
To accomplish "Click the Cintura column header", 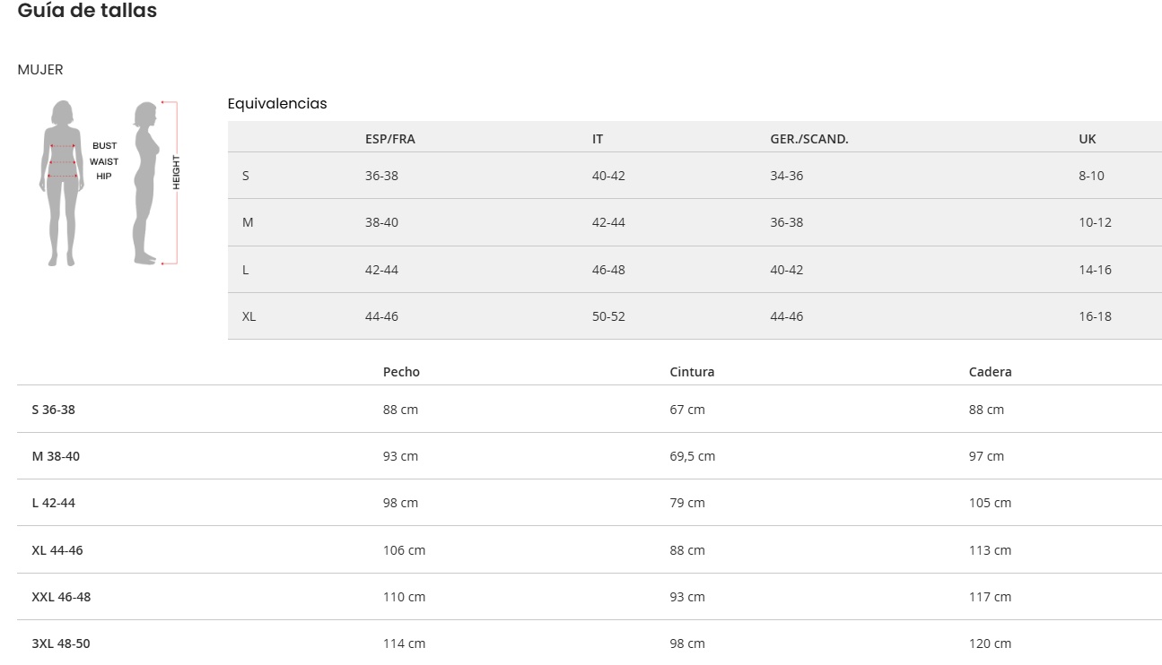I will click(x=692, y=372).
